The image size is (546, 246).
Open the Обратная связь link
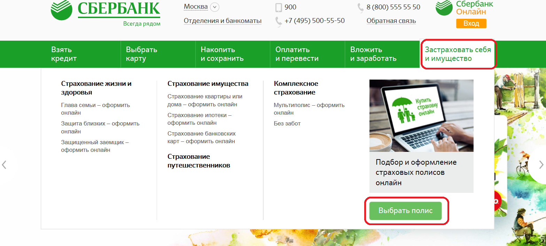[x=391, y=21]
